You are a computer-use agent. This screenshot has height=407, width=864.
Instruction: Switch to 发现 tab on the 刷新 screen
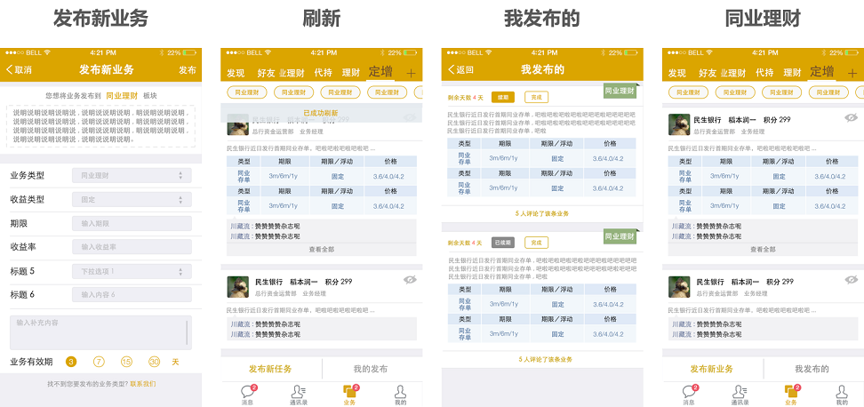[236, 73]
